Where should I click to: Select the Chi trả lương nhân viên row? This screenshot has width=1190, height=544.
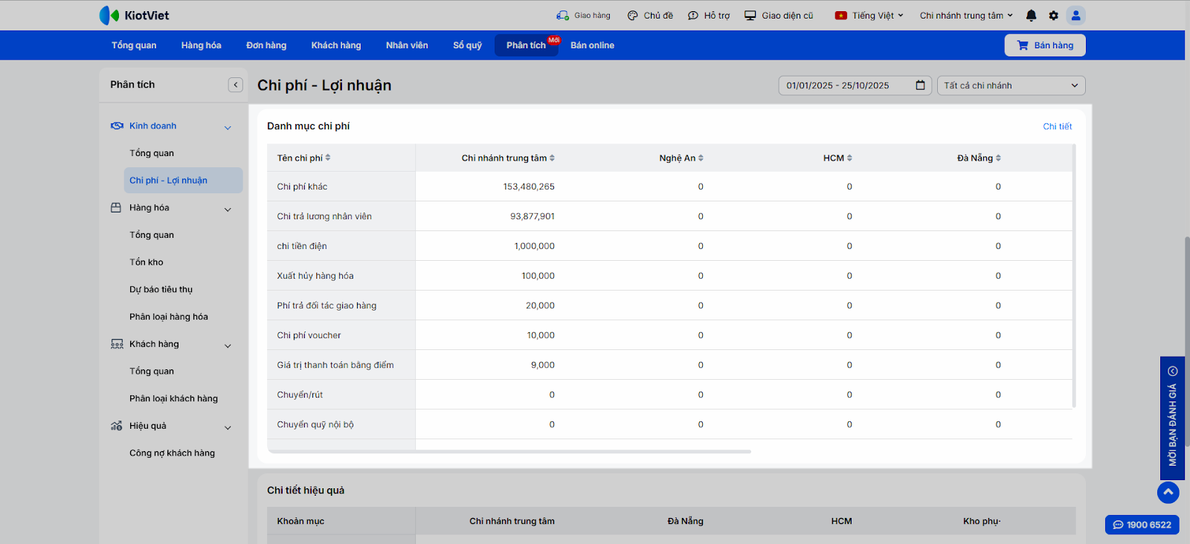[324, 216]
